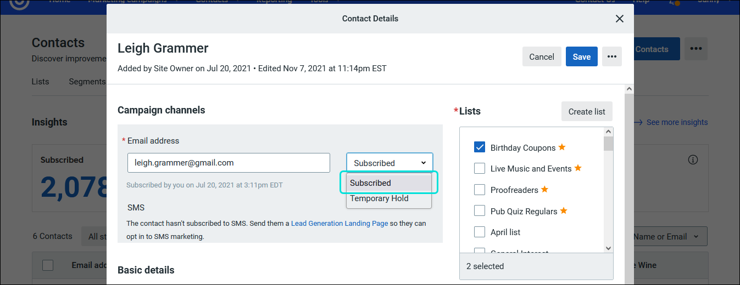Switch to the Segments tab

pos(87,81)
